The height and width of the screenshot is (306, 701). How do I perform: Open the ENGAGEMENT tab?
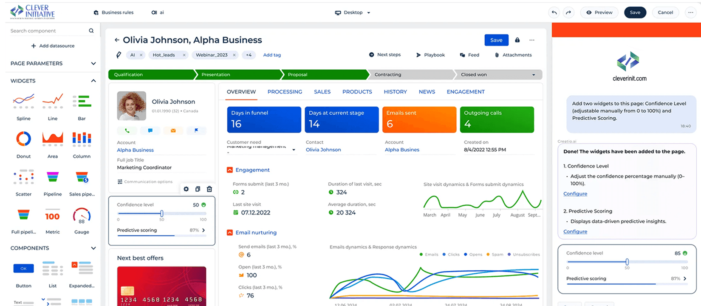click(x=466, y=92)
